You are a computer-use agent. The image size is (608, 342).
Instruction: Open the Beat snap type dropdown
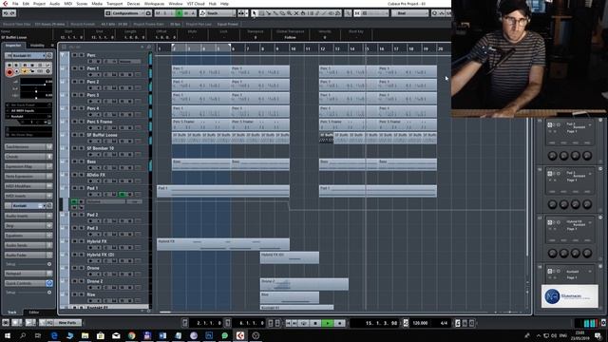click(409, 13)
